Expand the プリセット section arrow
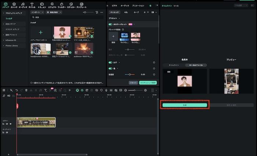 click(119, 18)
